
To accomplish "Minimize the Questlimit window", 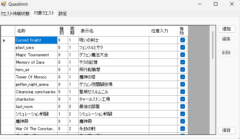I will pyautogui.click(x=200, y=4).
